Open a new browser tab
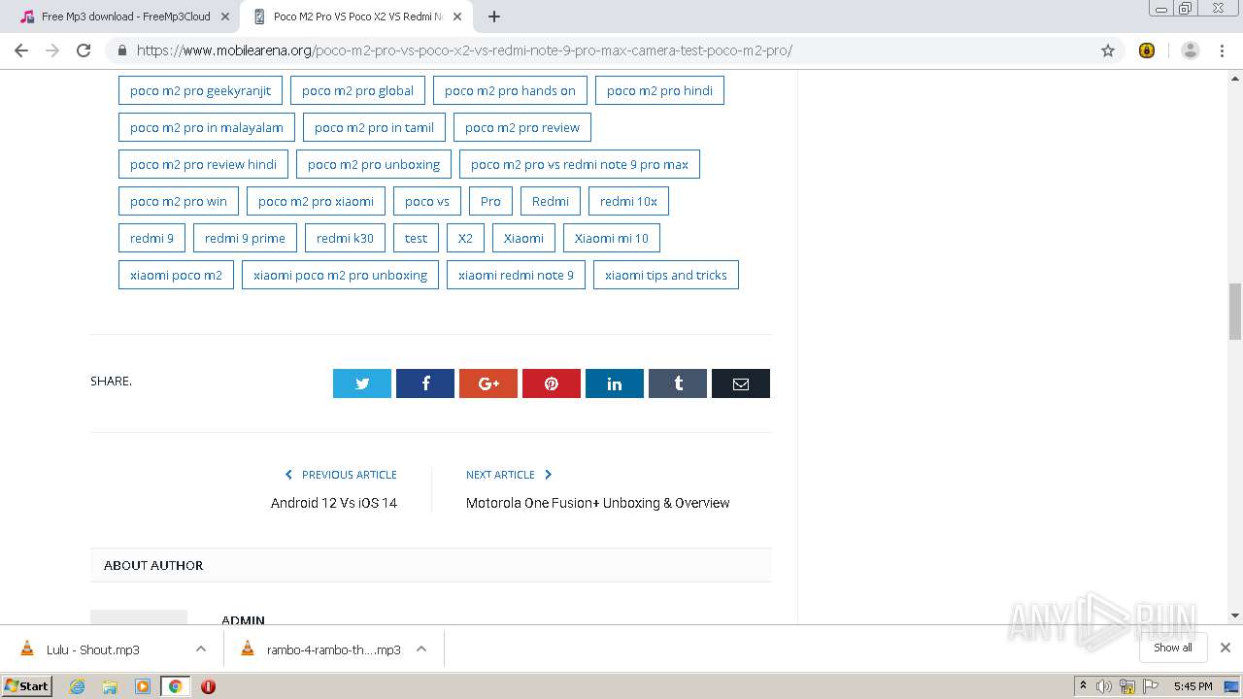This screenshot has width=1243, height=699. coord(493,17)
